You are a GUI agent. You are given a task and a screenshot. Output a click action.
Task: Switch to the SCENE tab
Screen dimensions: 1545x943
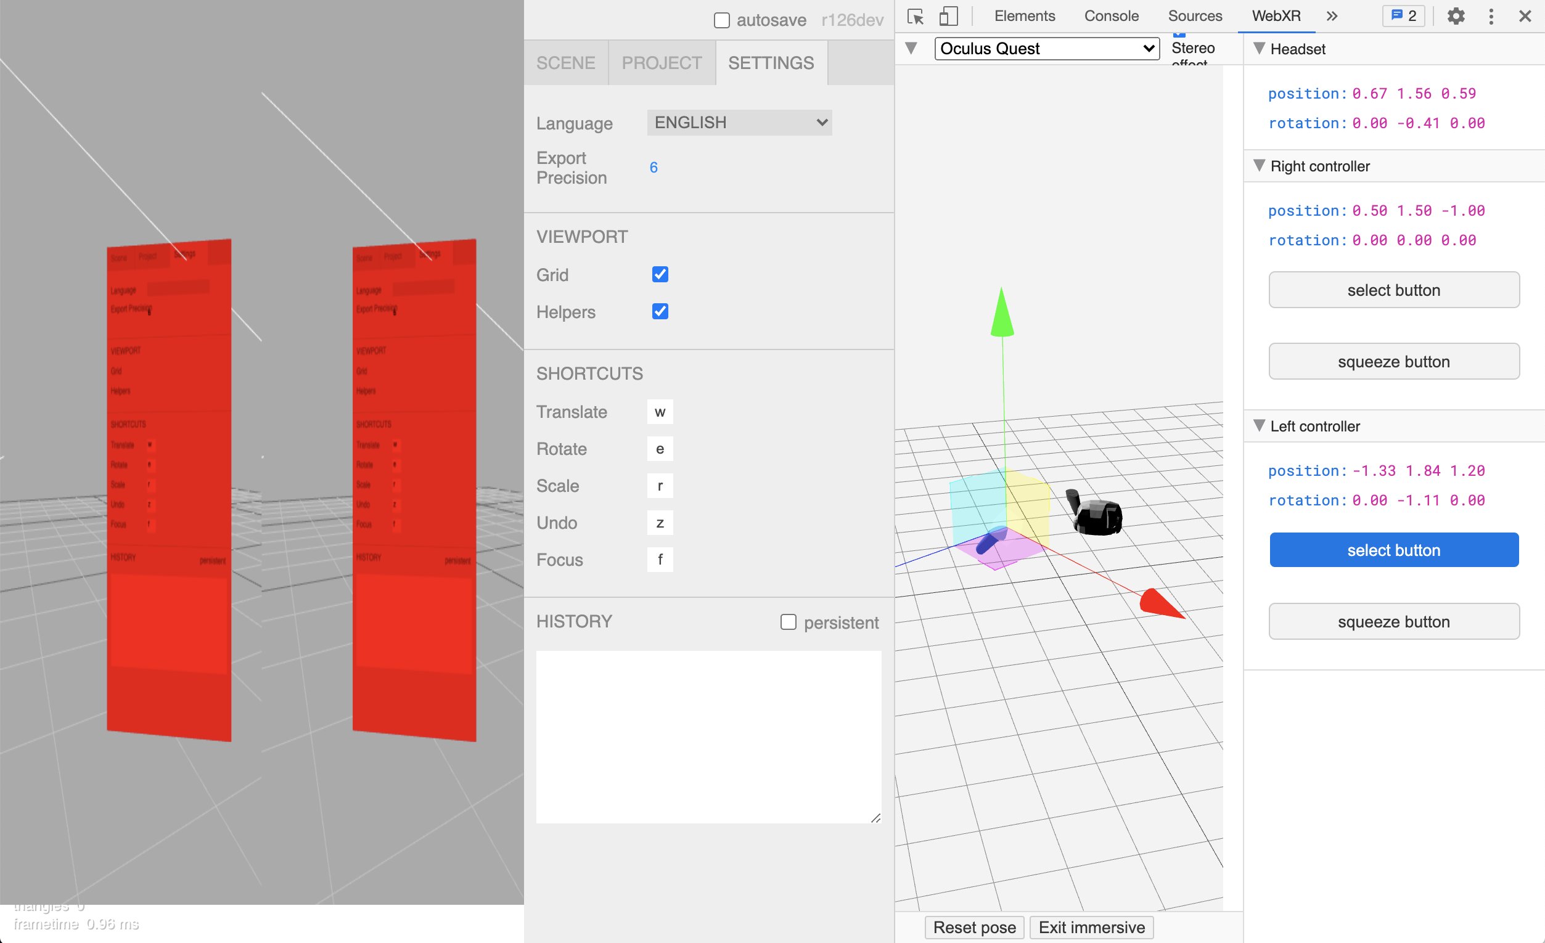(x=565, y=63)
